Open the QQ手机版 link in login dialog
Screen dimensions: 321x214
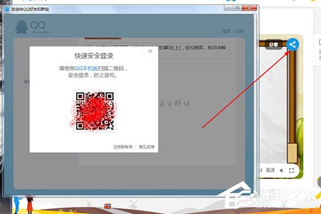[x=86, y=68]
